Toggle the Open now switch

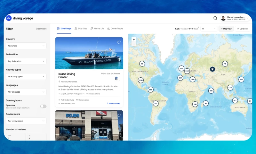tap(43, 107)
